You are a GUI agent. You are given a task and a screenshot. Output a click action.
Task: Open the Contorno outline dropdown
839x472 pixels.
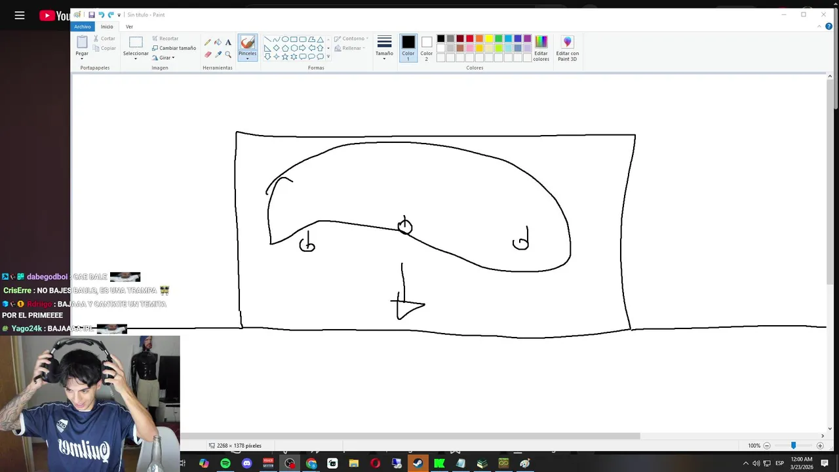tap(351, 39)
